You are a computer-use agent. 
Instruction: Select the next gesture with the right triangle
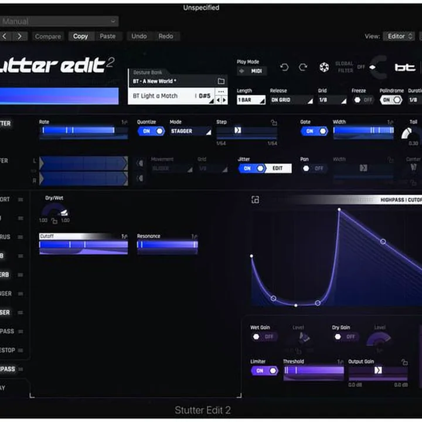tap(224, 100)
